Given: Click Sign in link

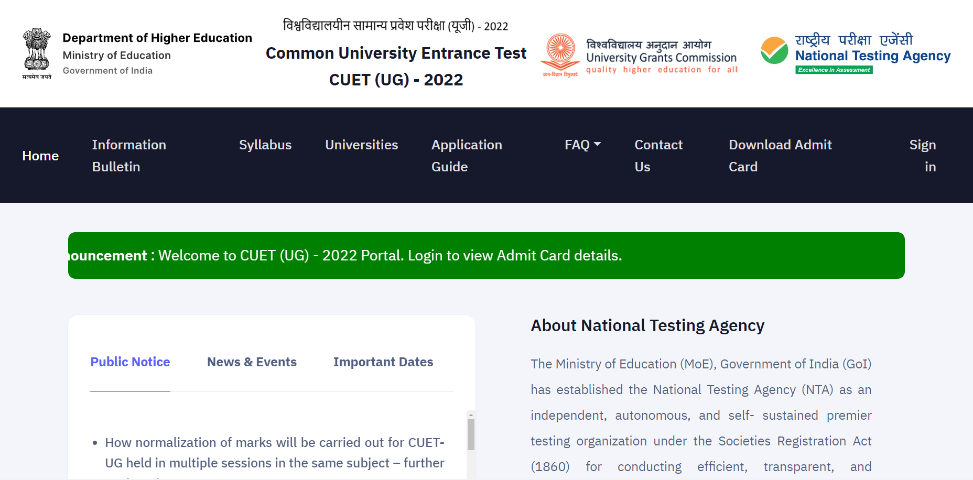Looking at the screenshot, I should (x=923, y=156).
